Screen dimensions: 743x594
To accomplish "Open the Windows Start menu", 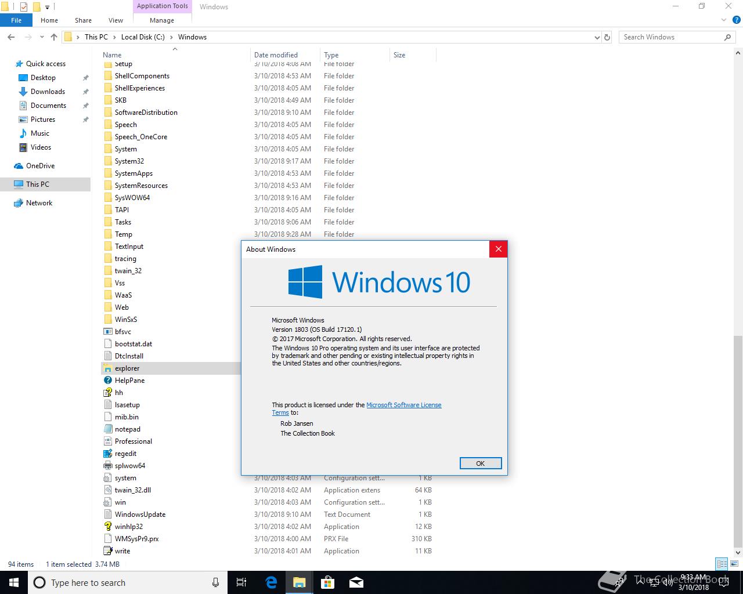I will pyautogui.click(x=14, y=582).
